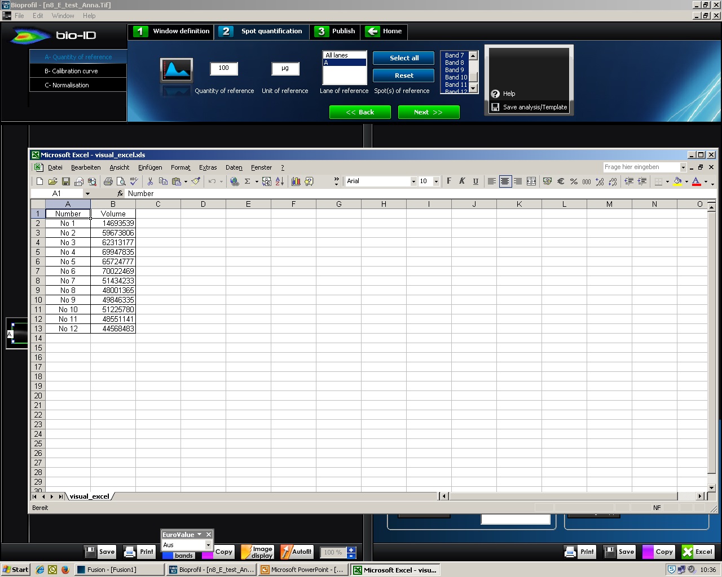Image resolution: width=722 pixels, height=577 pixels.
Task: Open the Einfügen menu
Action: [150, 167]
